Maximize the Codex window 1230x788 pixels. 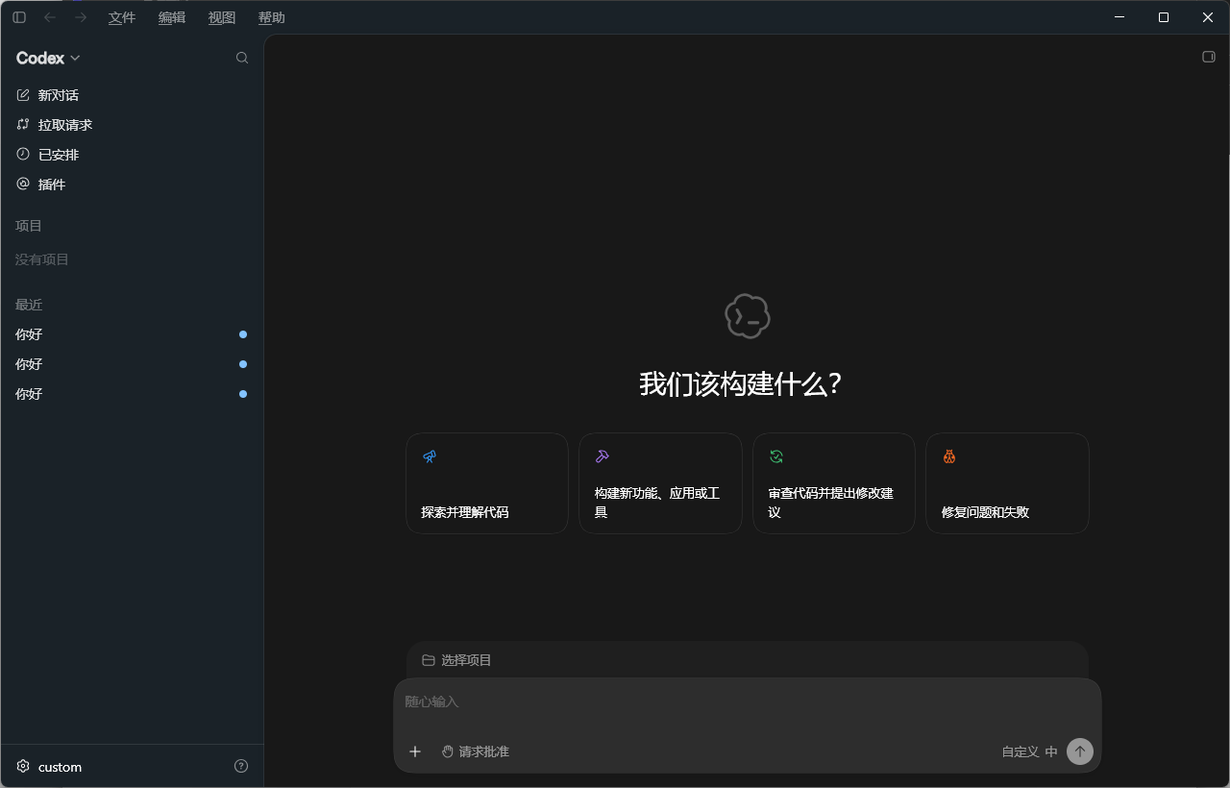[x=1164, y=17]
